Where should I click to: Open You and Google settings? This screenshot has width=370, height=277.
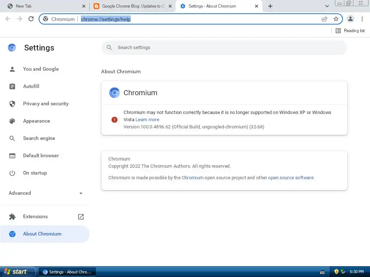45,69
